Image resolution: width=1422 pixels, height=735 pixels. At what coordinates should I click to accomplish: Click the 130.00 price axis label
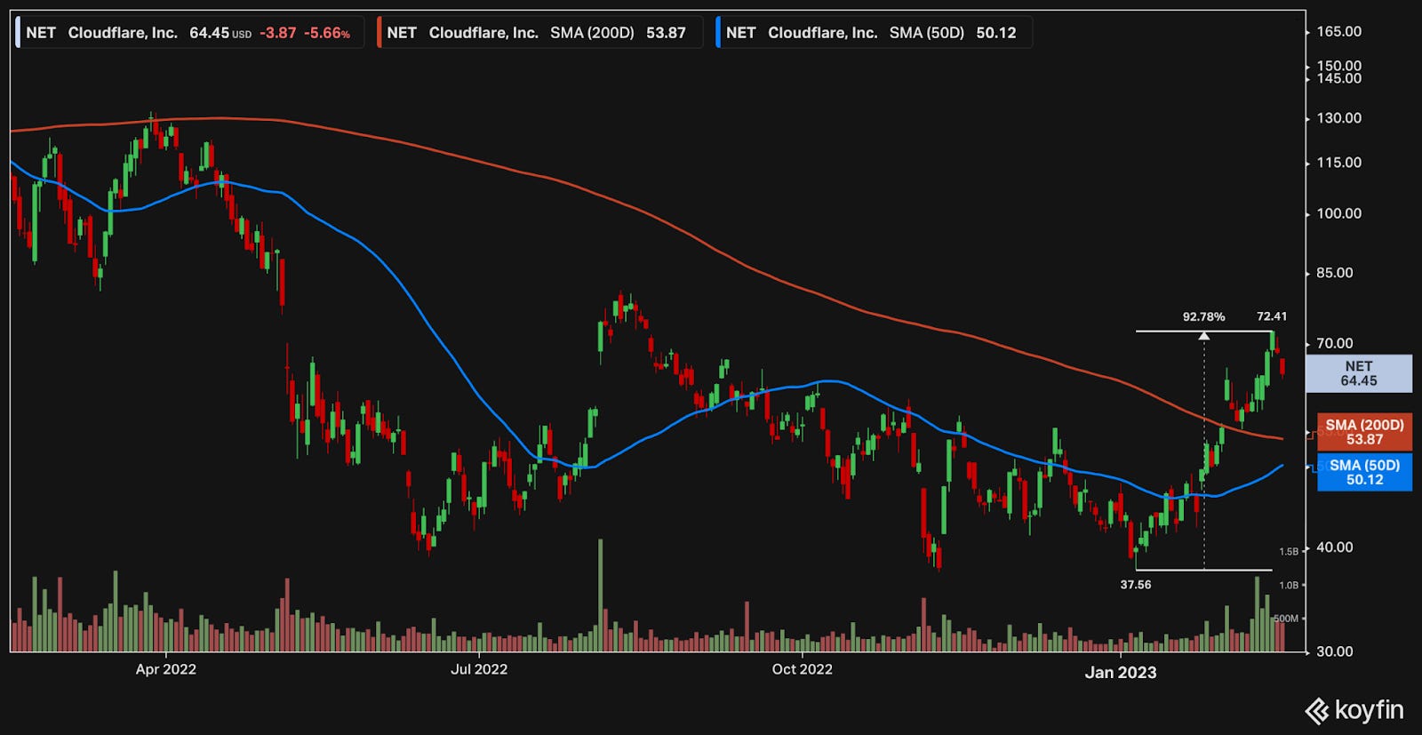pyautogui.click(x=1338, y=118)
